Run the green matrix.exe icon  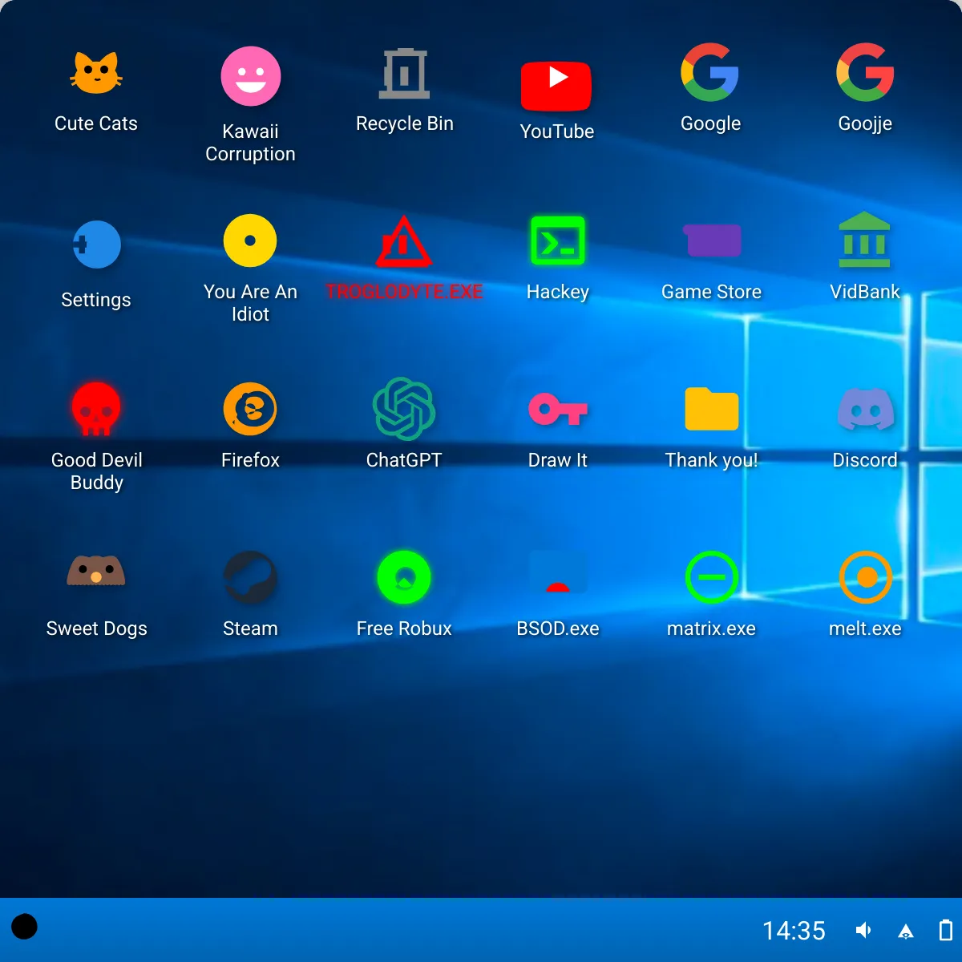pyautogui.click(x=712, y=577)
